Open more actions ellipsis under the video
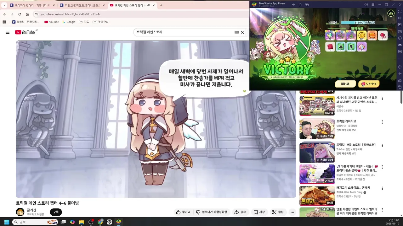Image resolution: width=403 pixels, height=226 pixels. (x=292, y=212)
